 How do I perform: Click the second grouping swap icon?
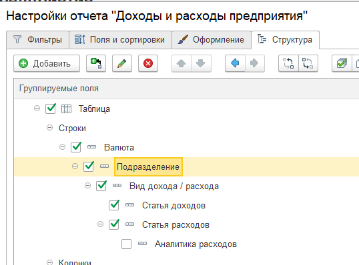(x=308, y=63)
